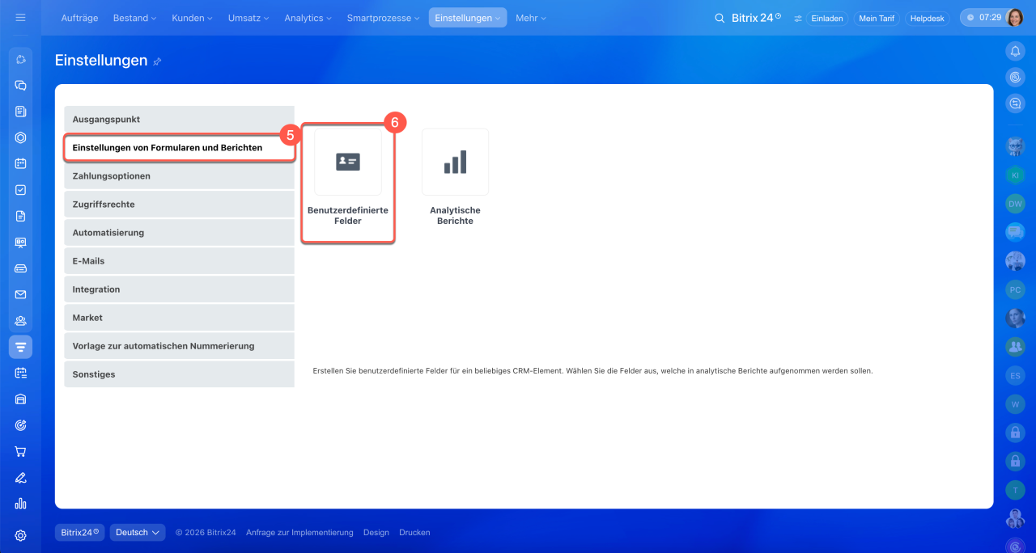1036x553 pixels.
Task: Open the workgroups people icon in left sidebar
Action: 21,321
